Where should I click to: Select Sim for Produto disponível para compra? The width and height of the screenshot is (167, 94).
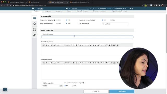coord(65,86)
